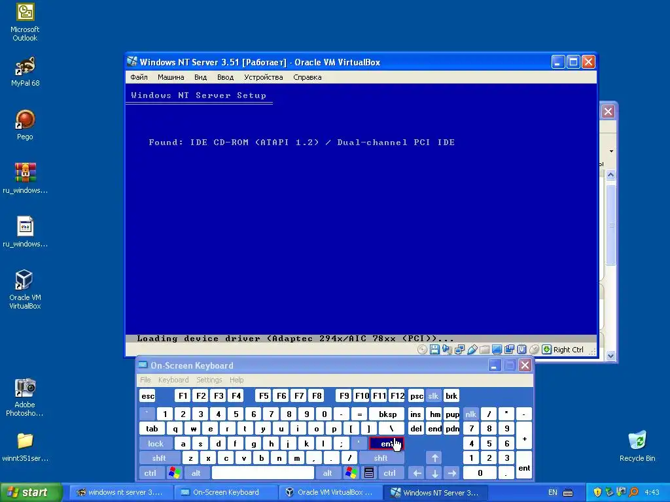Viewport: 670px width, 502px height.
Task: Click scroll down arrow in background window
Action: click(x=610, y=356)
